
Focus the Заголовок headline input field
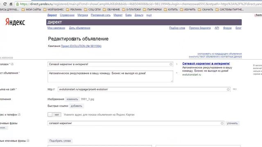(110, 65)
